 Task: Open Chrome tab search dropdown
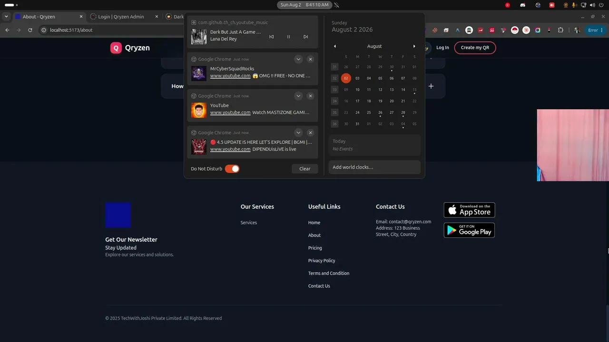point(6,16)
